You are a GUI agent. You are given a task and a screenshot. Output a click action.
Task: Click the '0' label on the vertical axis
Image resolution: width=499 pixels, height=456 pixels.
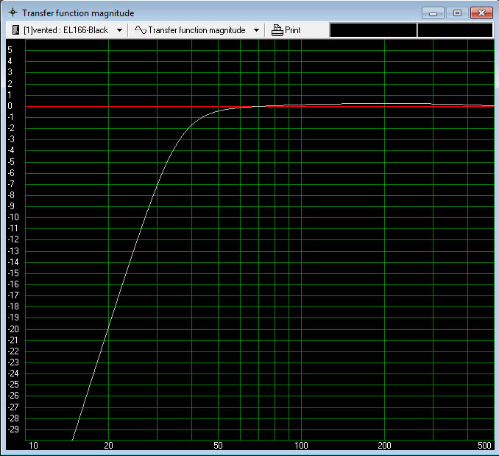click(x=10, y=106)
